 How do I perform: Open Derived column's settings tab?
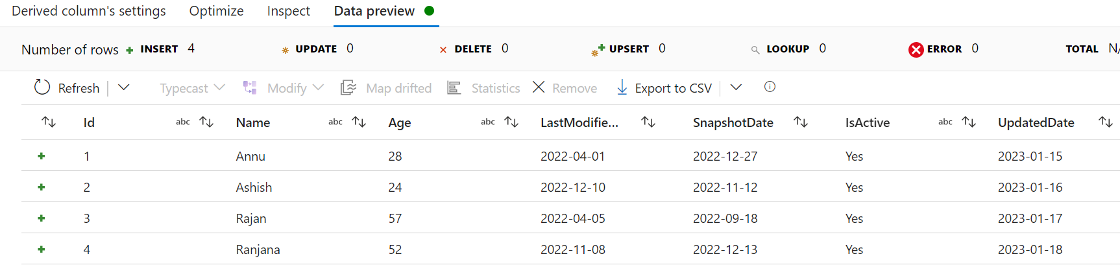click(x=89, y=11)
